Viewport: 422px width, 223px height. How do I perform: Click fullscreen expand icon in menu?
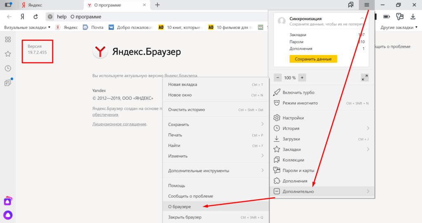(365, 78)
